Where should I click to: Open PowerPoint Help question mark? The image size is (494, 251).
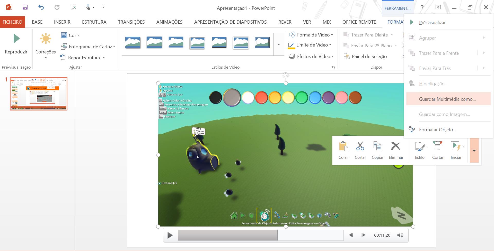coord(422,7)
